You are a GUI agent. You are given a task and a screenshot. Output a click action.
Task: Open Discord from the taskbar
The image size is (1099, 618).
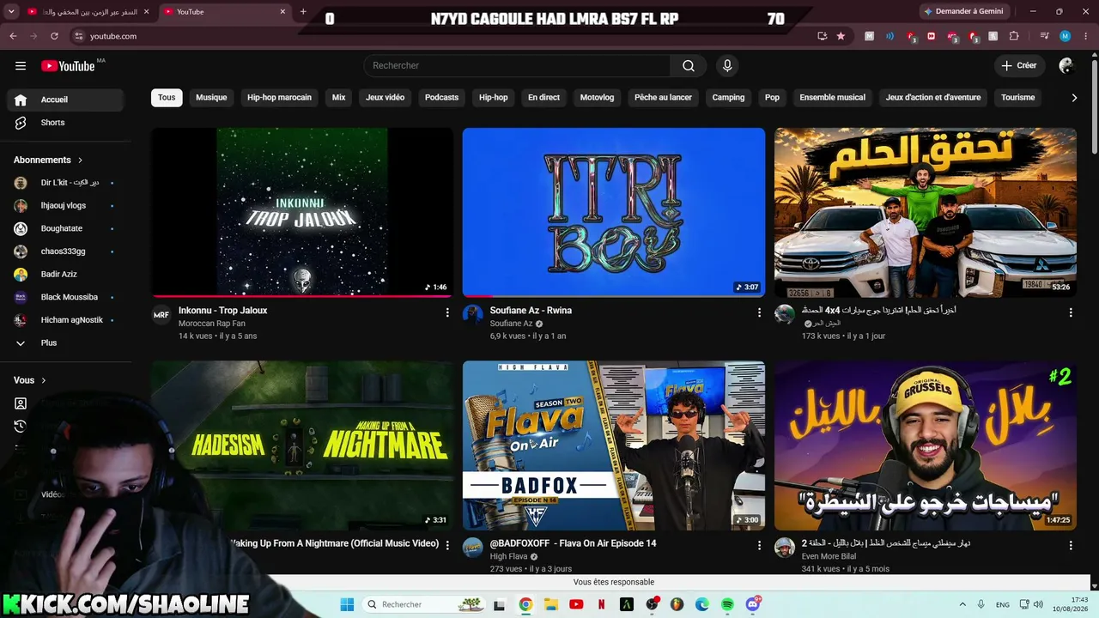(753, 605)
